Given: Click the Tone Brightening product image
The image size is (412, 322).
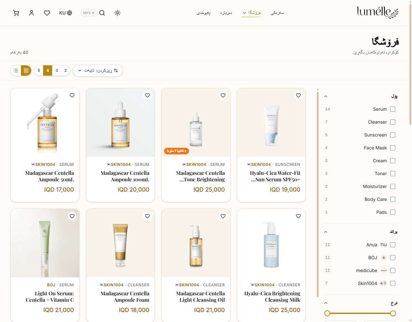Looking at the screenshot, I should (x=196, y=123).
